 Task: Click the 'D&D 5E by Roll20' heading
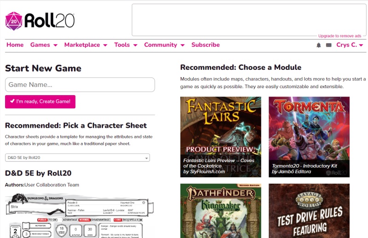[38, 173]
